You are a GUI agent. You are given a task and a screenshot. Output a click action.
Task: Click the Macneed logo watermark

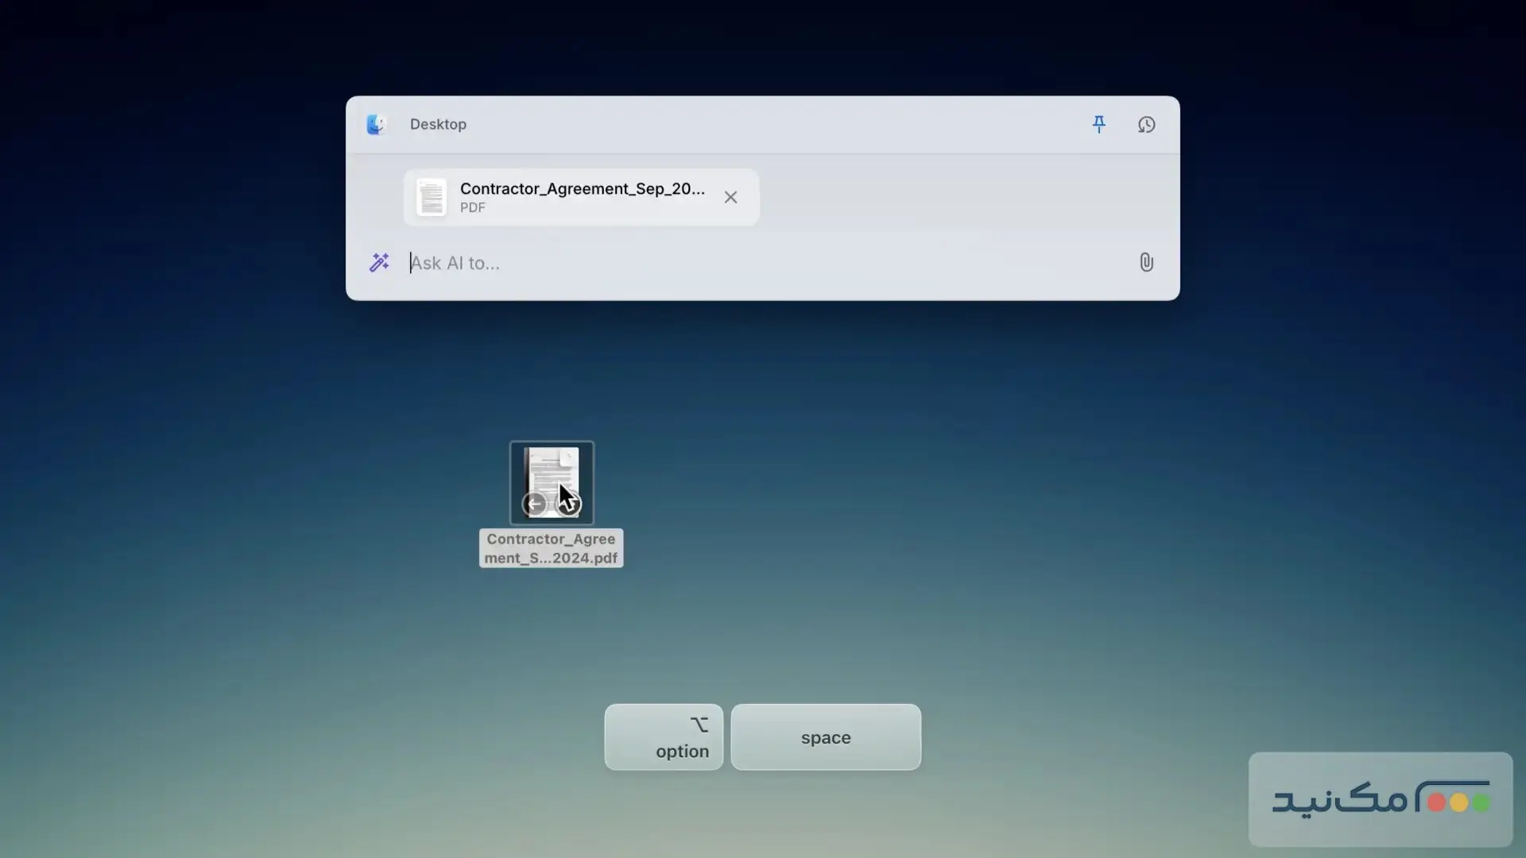(1381, 799)
